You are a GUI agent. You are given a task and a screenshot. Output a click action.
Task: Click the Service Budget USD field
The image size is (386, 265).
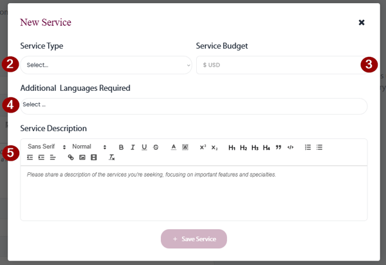tap(279, 65)
